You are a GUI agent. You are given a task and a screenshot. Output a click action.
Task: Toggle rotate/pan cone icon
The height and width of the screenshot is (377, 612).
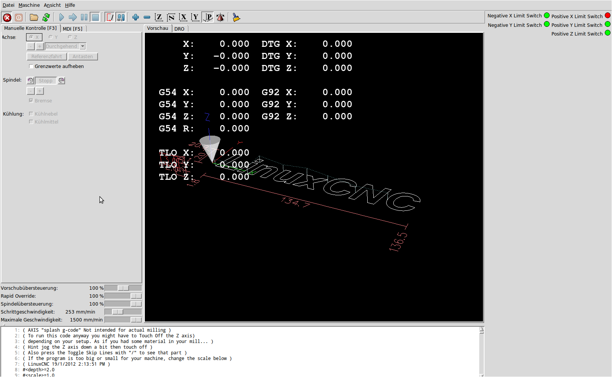[x=220, y=17]
